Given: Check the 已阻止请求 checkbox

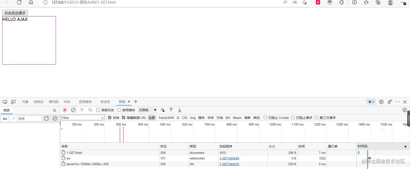Looking at the screenshot, I should coord(293,118).
